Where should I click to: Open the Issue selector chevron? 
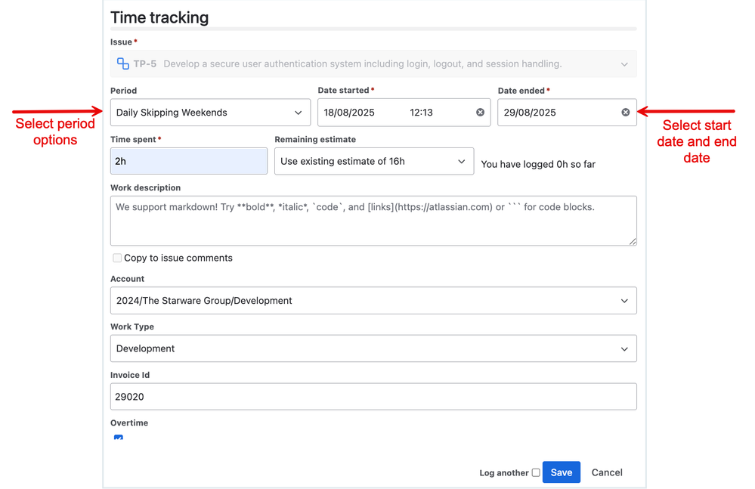point(624,64)
